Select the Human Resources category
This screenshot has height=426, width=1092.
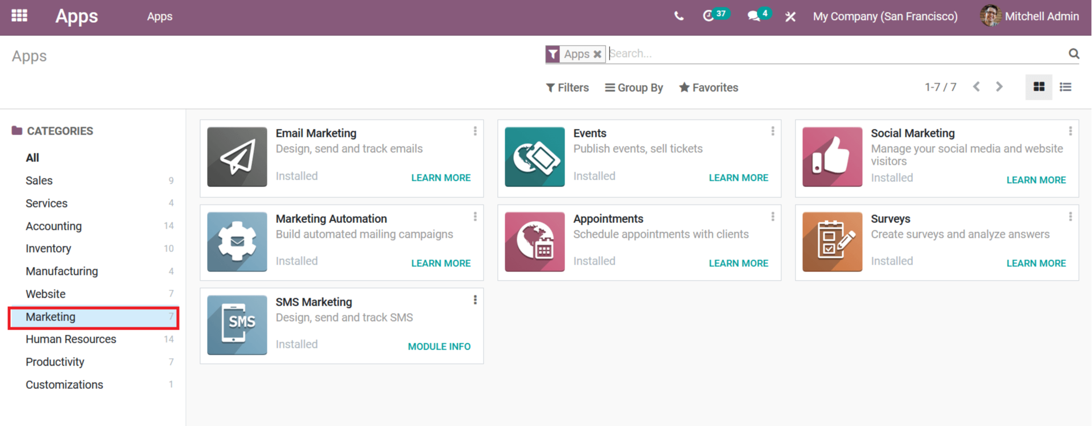(71, 339)
